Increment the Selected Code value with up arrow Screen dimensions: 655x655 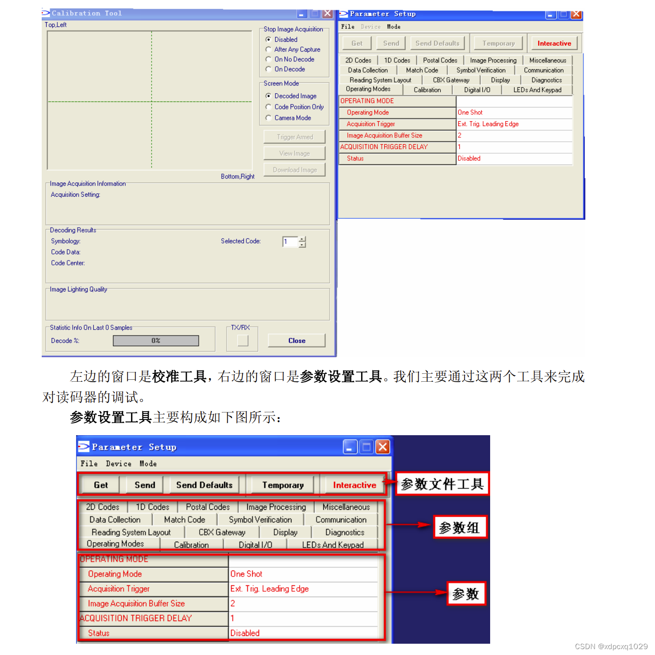[303, 239]
